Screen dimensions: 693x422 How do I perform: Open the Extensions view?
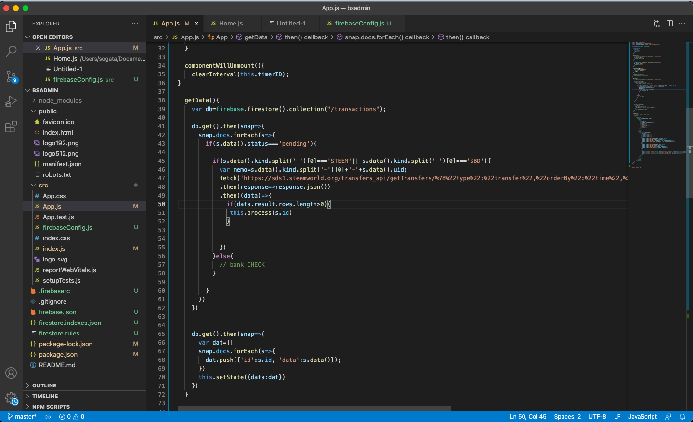[x=11, y=127]
